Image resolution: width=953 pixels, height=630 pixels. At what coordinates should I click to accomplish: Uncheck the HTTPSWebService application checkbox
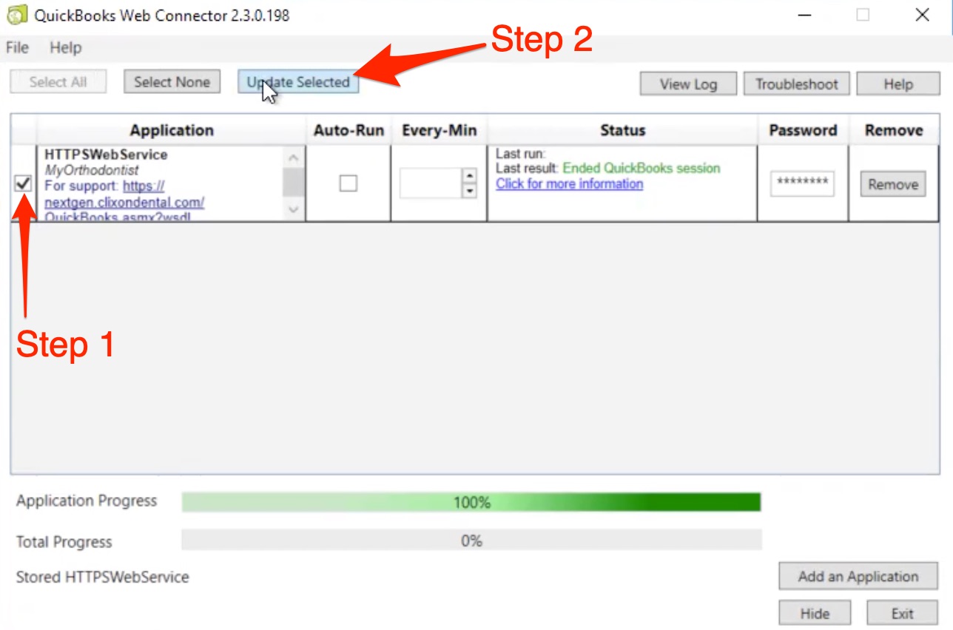pos(24,183)
